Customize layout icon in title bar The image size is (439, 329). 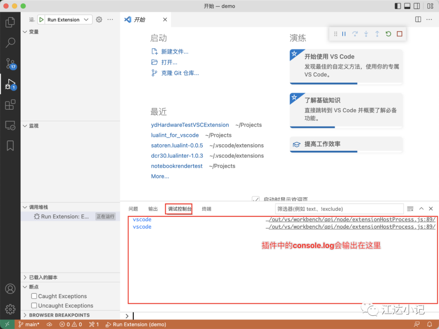(430, 6)
